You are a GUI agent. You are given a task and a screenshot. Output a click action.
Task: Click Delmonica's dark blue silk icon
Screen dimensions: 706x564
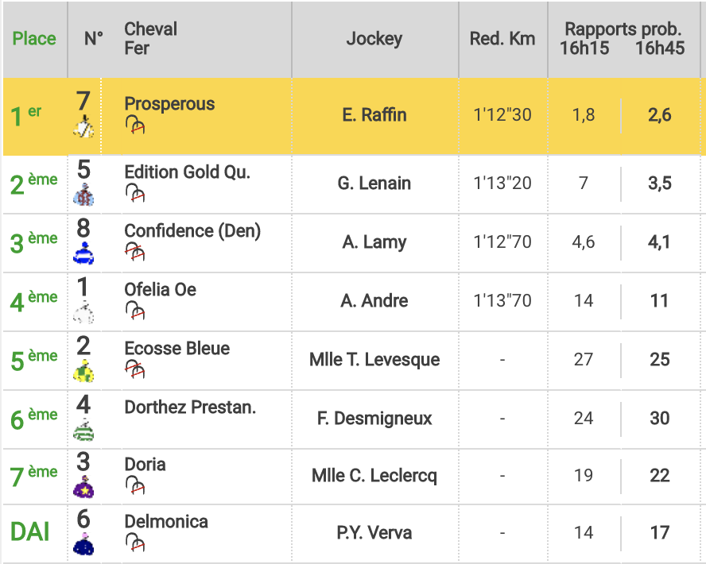83,544
